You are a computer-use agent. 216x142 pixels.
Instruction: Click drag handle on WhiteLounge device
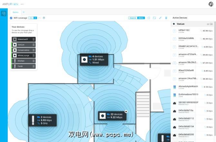coord(34,55)
